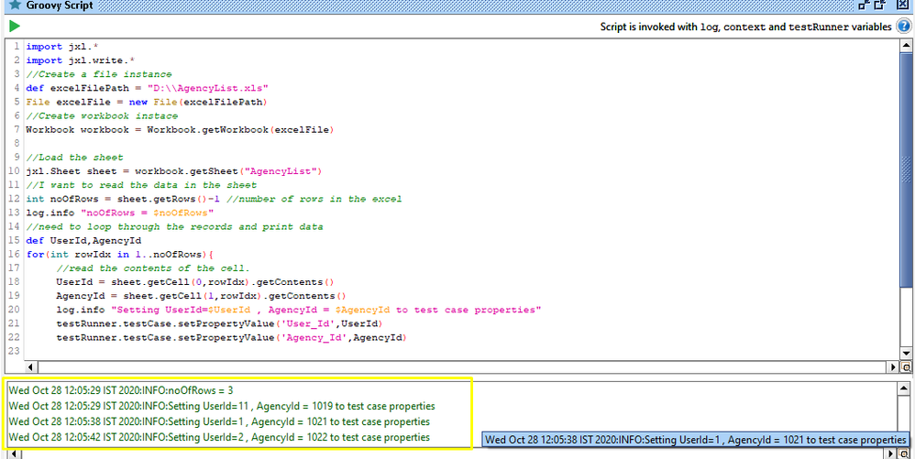Screen dimensions: 915x459
Task: Select log entry with UserId=11, AgencyId 1019
Action: [x=222, y=406]
